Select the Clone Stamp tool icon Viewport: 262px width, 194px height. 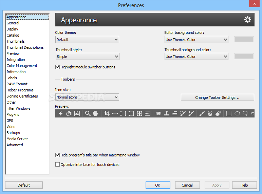(x=167, y=113)
